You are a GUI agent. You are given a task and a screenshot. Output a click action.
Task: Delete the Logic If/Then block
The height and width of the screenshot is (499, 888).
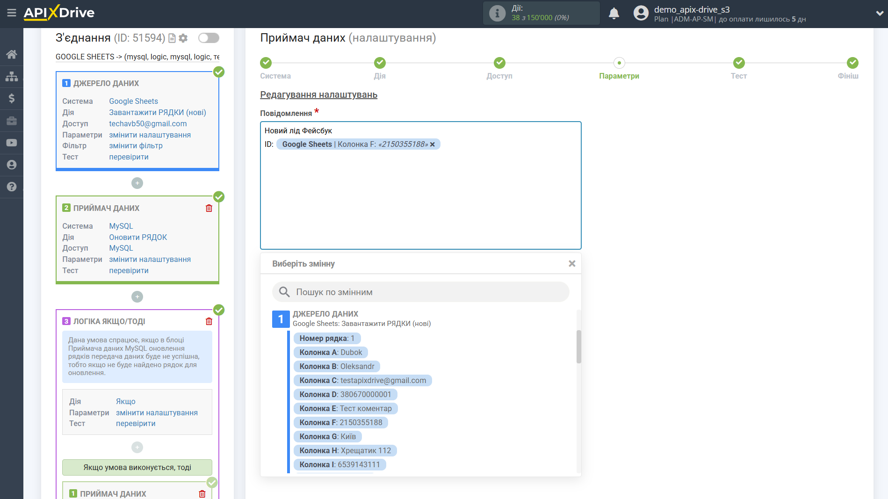209,321
